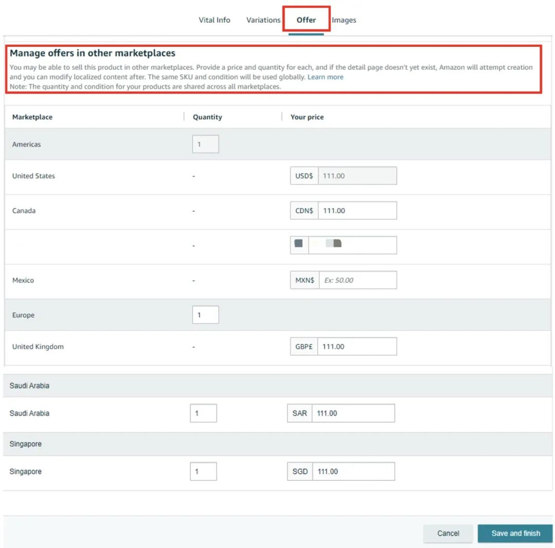Open the Learn more link
Image resolution: width=555 pixels, height=548 pixels.
tap(325, 77)
